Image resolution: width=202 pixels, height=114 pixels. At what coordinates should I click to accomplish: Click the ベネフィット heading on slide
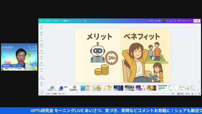click(142, 36)
